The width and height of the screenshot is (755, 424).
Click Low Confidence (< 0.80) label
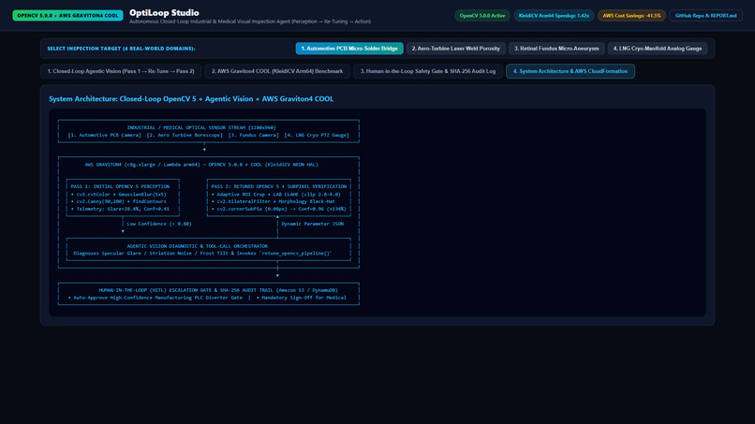point(159,224)
